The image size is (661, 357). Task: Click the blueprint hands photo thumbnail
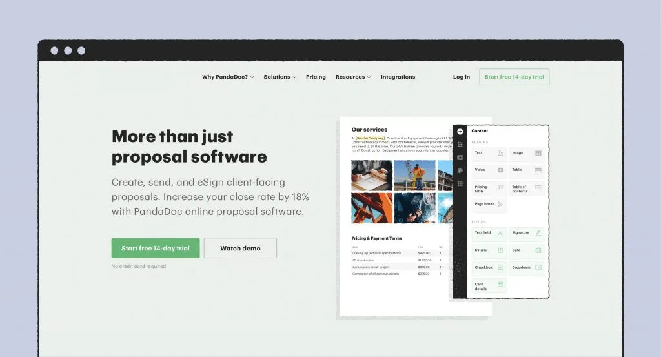coord(372,176)
